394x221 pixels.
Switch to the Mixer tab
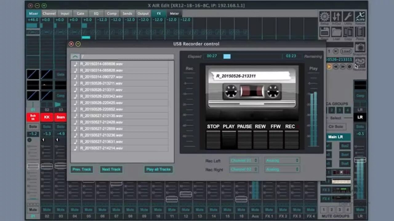[33, 14]
